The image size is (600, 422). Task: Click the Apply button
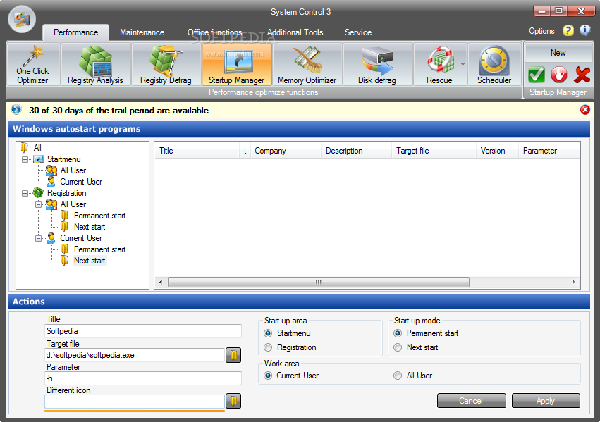point(546,401)
